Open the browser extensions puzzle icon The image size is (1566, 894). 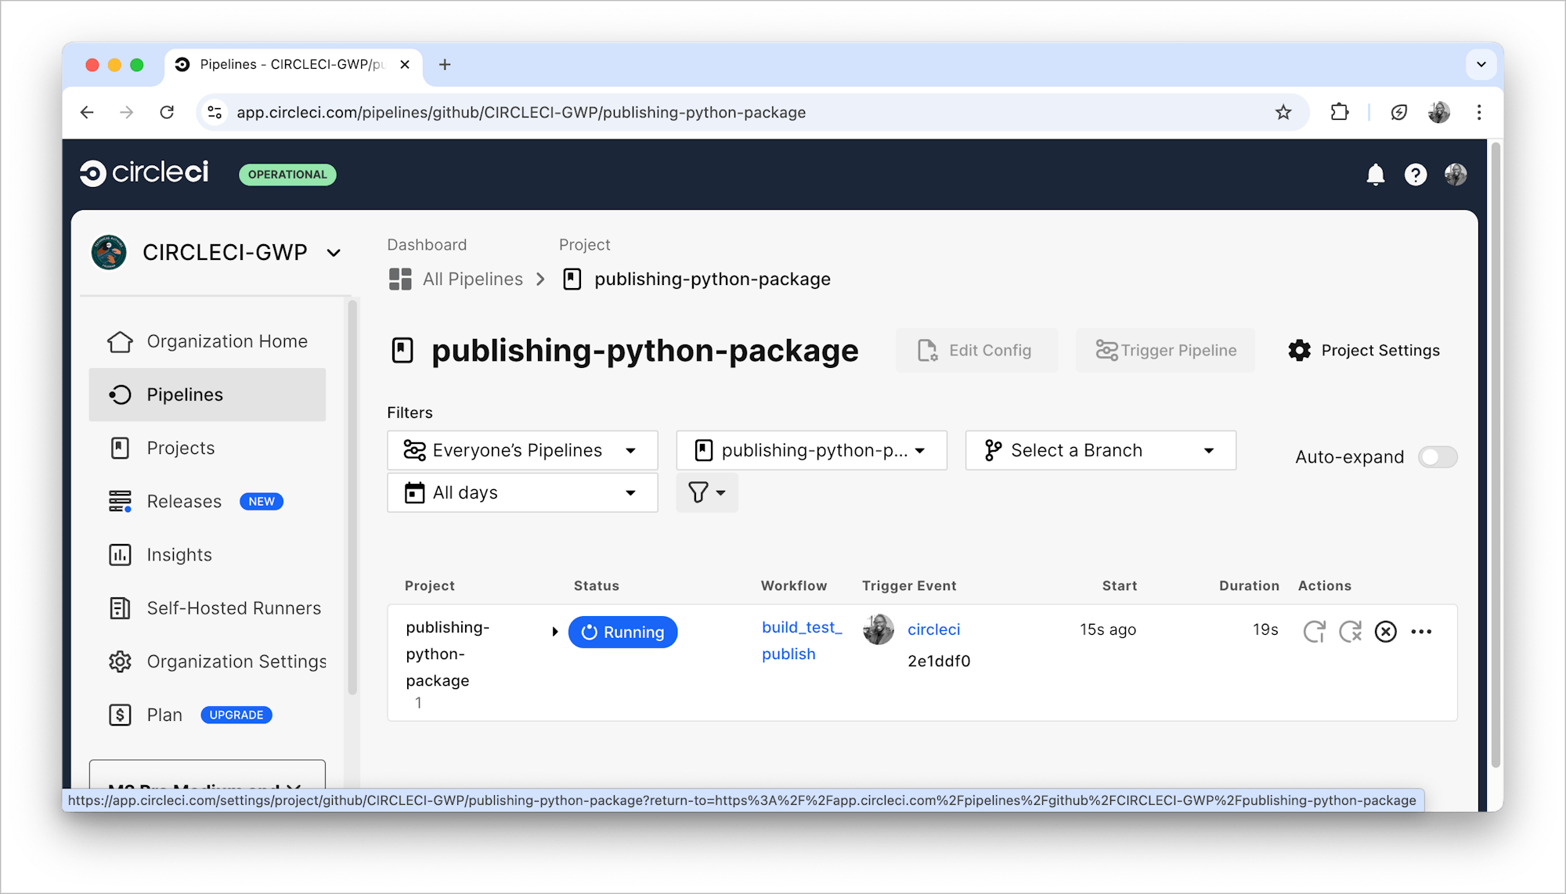[x=1339, y=112]
